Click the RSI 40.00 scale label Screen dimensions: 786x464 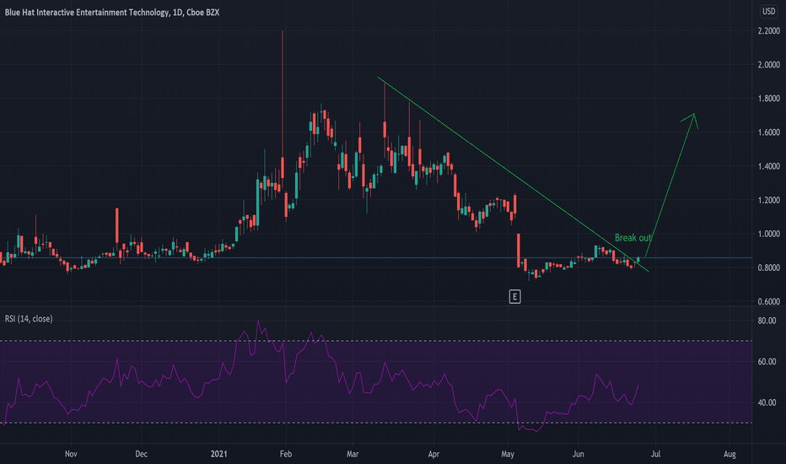tap(767, 402)
